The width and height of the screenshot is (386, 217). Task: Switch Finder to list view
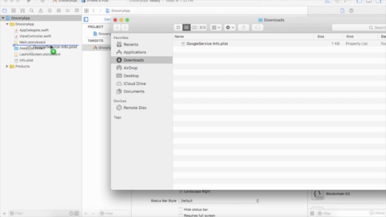pyautogui.click(x=186, y=27)
